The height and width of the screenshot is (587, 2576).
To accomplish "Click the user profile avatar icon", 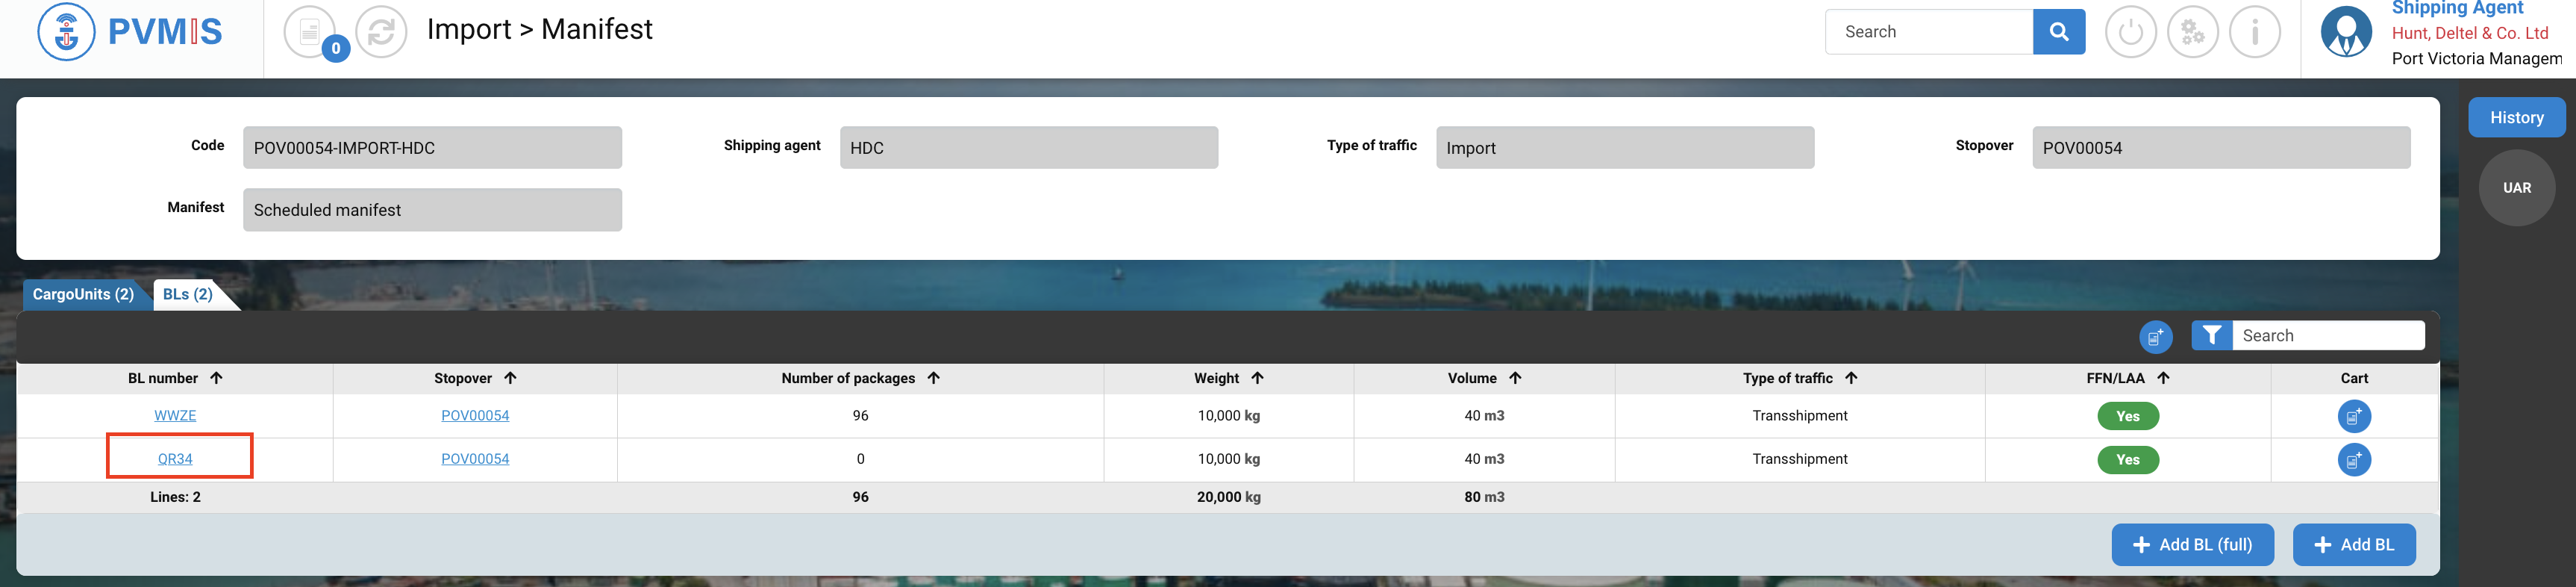I will tap(2346, 32).
